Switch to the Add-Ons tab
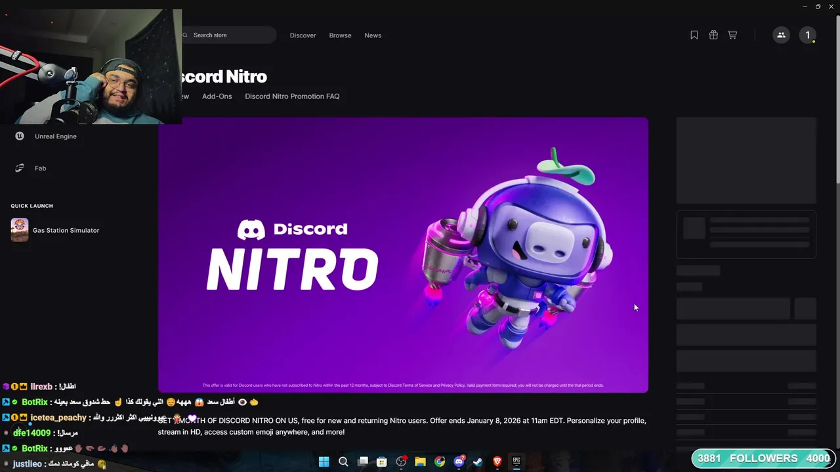The height and width of the screenshot is (472, 840). click(217, 96)
